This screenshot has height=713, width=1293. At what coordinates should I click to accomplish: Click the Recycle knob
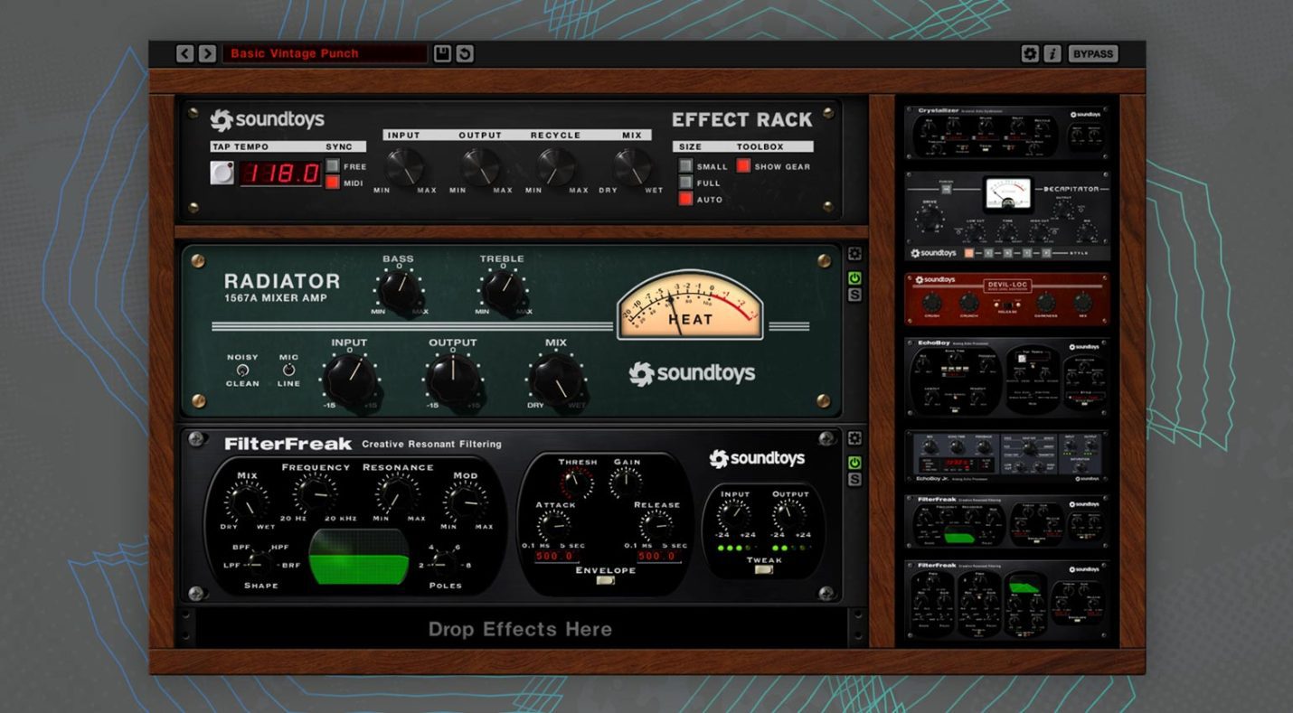pos(557,167)
